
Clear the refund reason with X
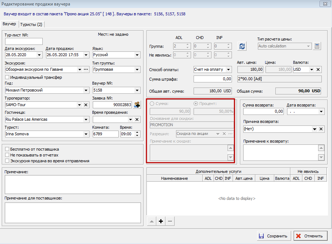point(321,129)
